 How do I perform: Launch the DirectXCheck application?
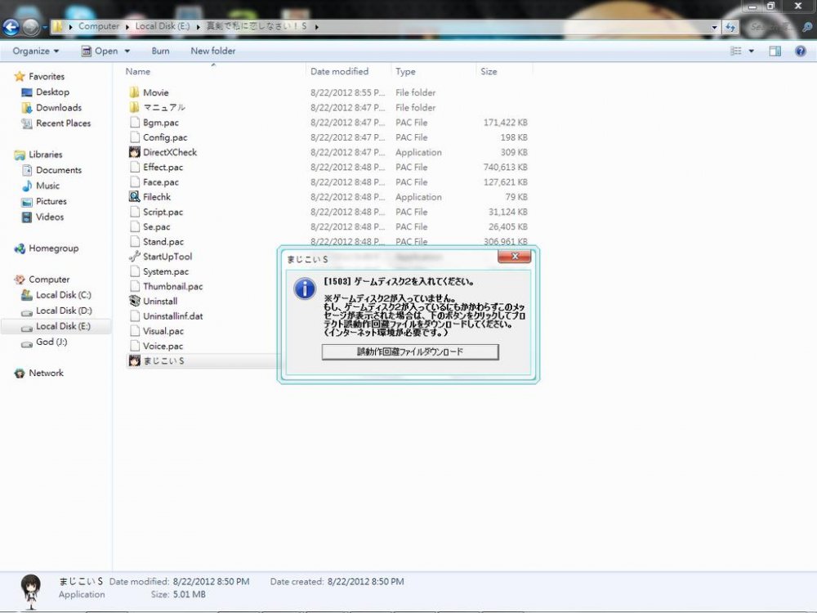tap(168, 152)
